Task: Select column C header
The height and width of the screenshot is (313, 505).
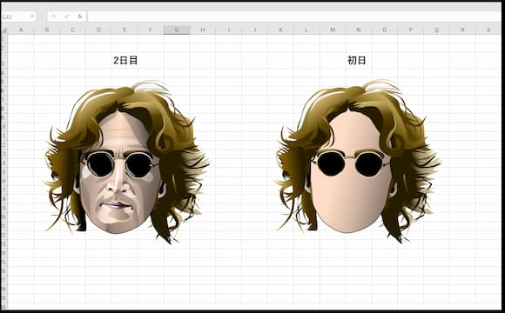Action: (73, 30)
